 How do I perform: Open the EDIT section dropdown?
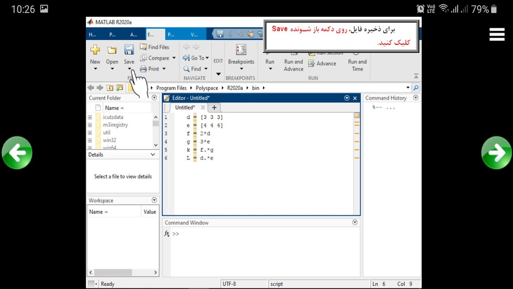coord(218,74)
